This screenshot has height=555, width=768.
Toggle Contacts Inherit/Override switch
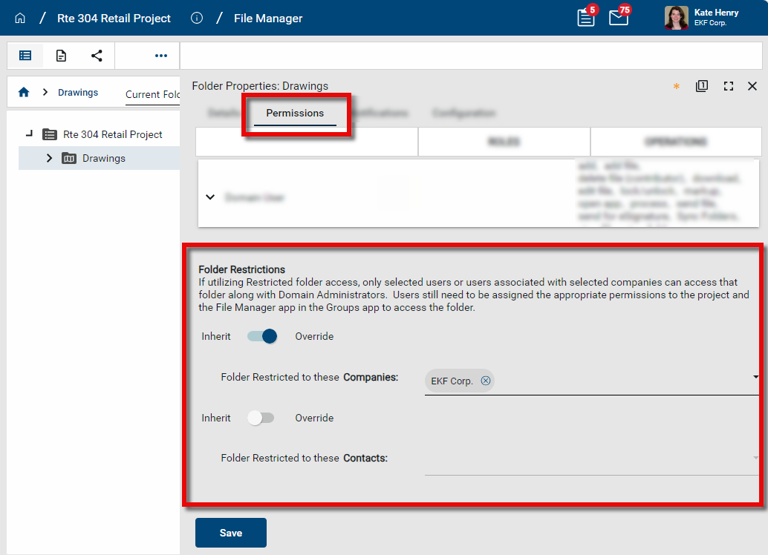click(261, 418)
